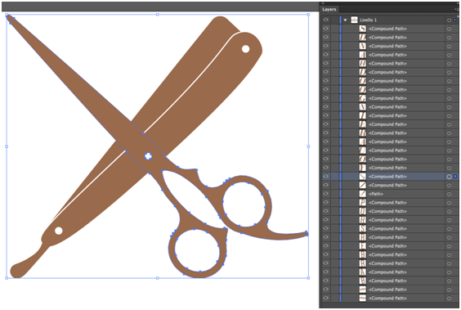Click the <Path> row thumbnail

pos(363,194)
